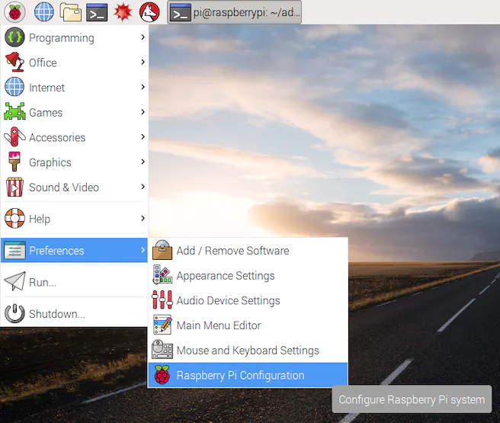Viewport: 500px width, 423px height.
Task: Open the Raspberry Pi main menu button
Action: coord(14,12)
